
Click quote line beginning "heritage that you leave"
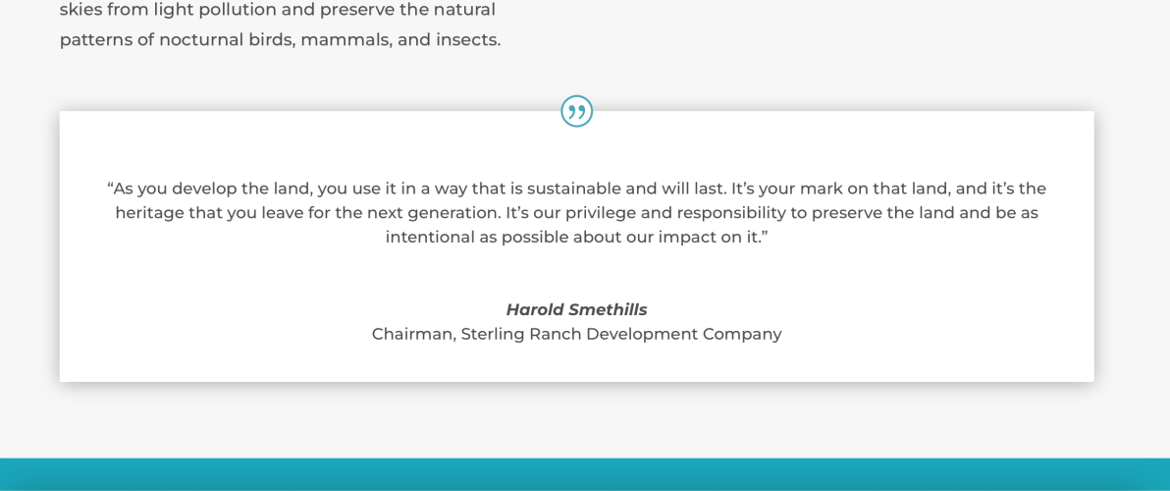(577, 213)
